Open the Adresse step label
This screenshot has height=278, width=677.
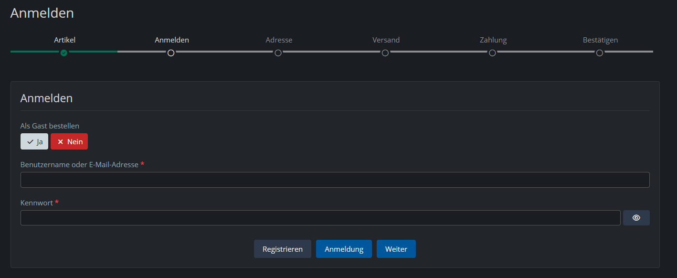(x=279, y=40)
